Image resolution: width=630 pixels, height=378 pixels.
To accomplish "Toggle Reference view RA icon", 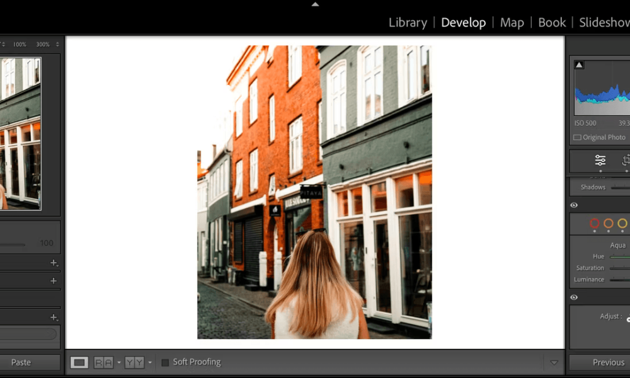I will click(103, 363).
